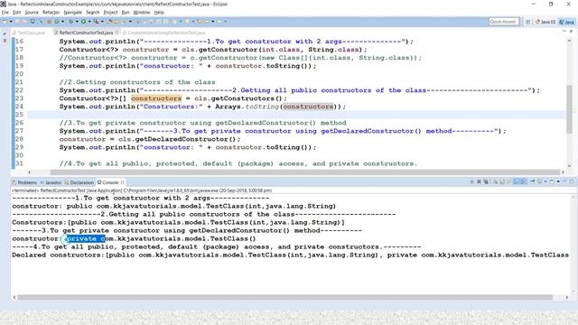Expand the New file dropdown arrow
578x325 pixels.
[11, 22]
